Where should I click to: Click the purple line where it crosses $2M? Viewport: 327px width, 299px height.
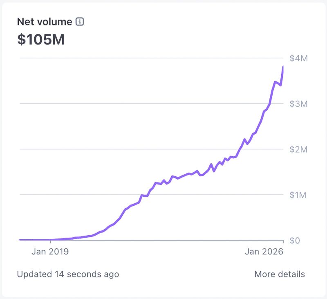click(x=241, y=149)
